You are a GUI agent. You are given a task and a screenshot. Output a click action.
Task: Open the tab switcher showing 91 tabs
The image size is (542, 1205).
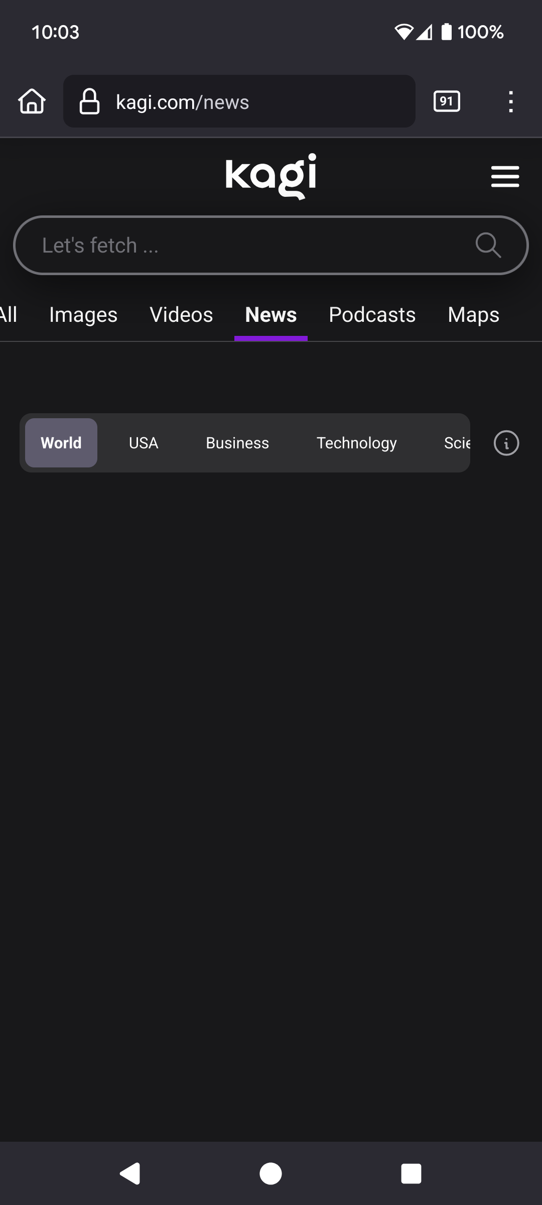[446, 101]
